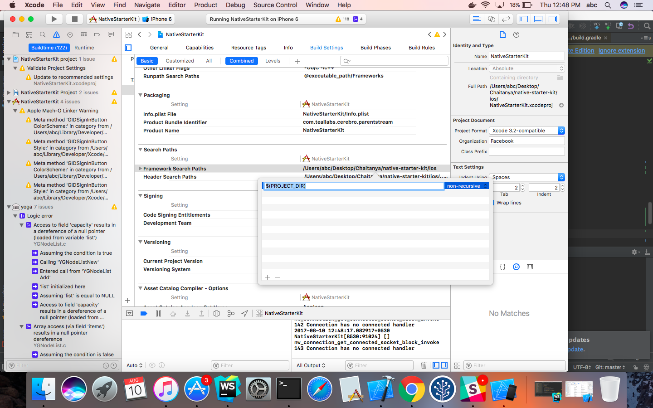Click the Location simulation arrow icon
Screen dimensions: 653x408
245,313
